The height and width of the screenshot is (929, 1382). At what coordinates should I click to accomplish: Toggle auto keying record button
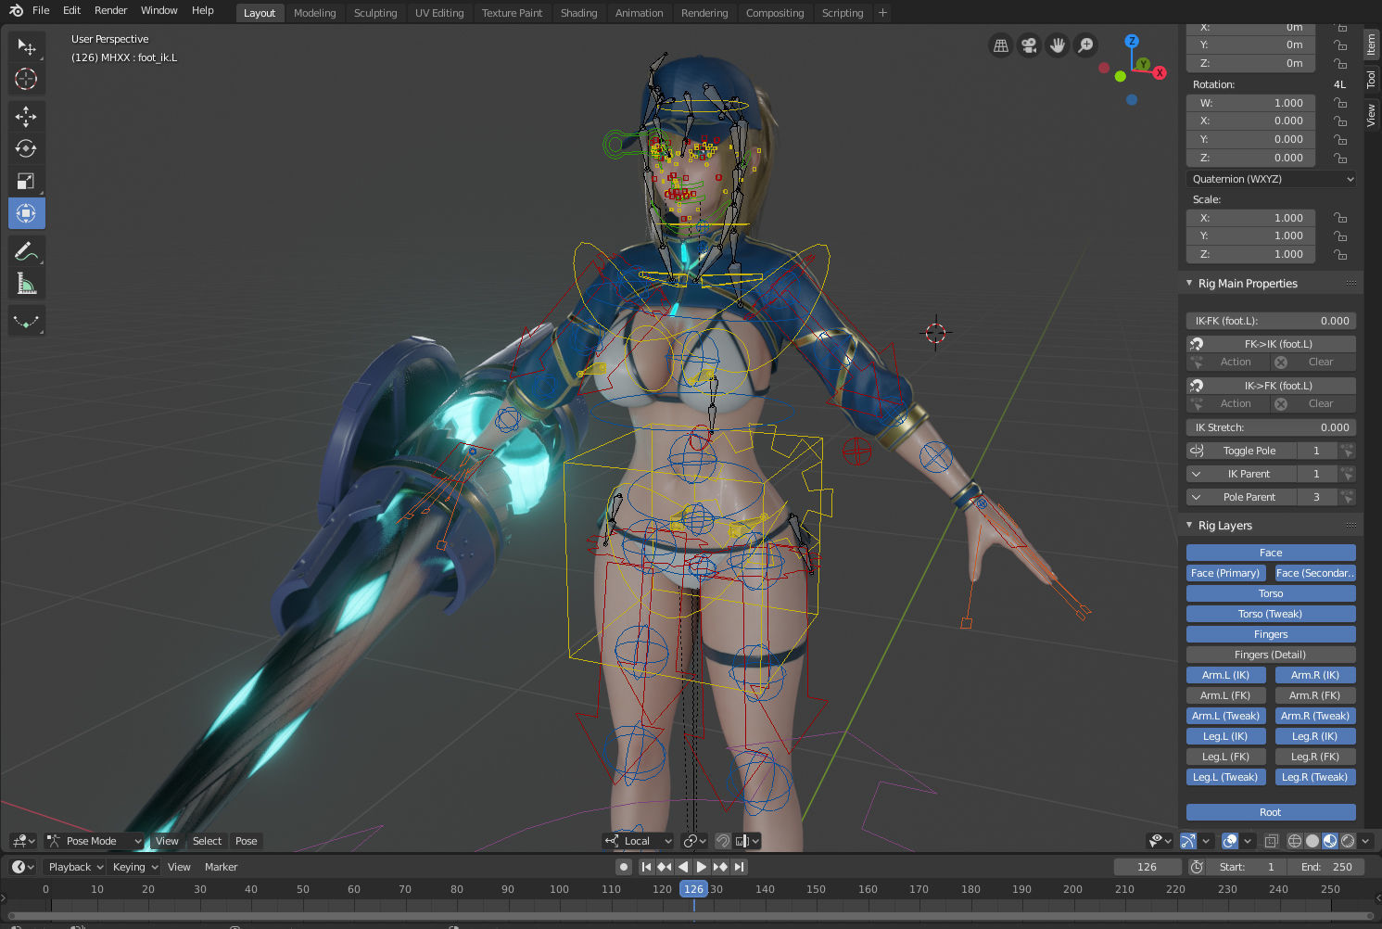coord(624,867)
